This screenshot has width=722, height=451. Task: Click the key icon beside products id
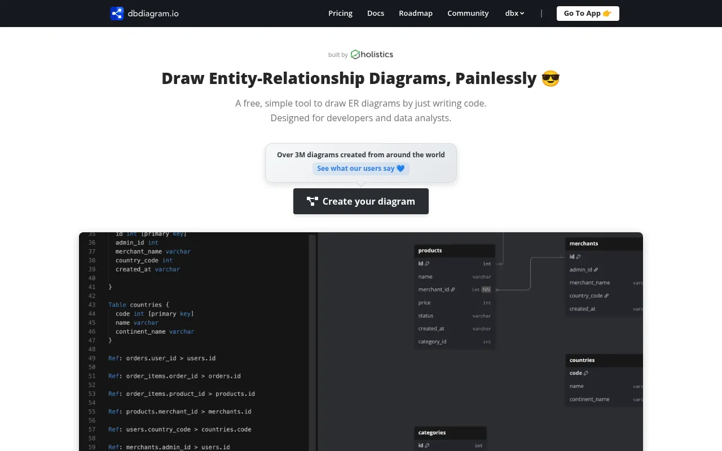click(x=427, y=264)
